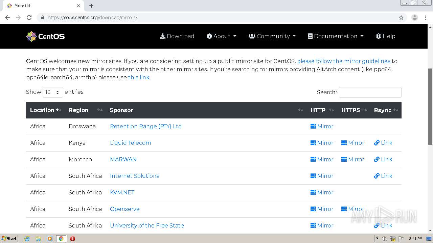This screenshot has width=433, height=243.
Task: Open Windows Media Player taskbar icon
Action: click(50, 239)
